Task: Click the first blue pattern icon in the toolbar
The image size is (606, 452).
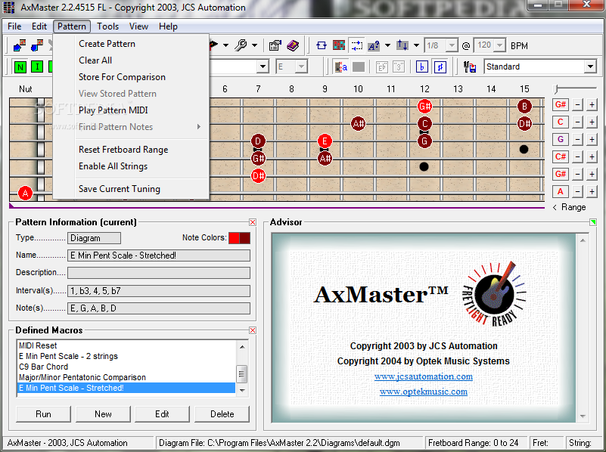Action: click(x=19, y=45)
